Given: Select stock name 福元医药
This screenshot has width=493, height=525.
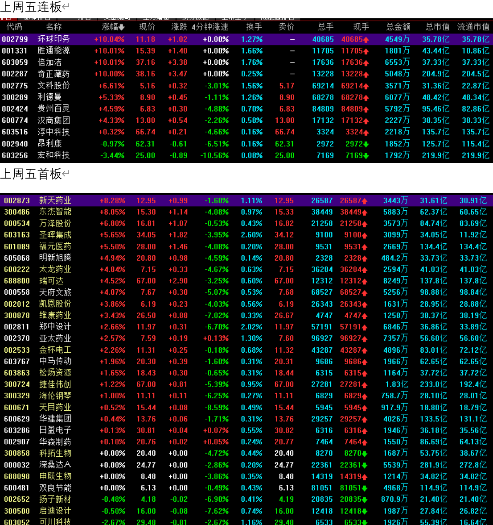Looking at the screenshot, I should click(x=55, y=246).
